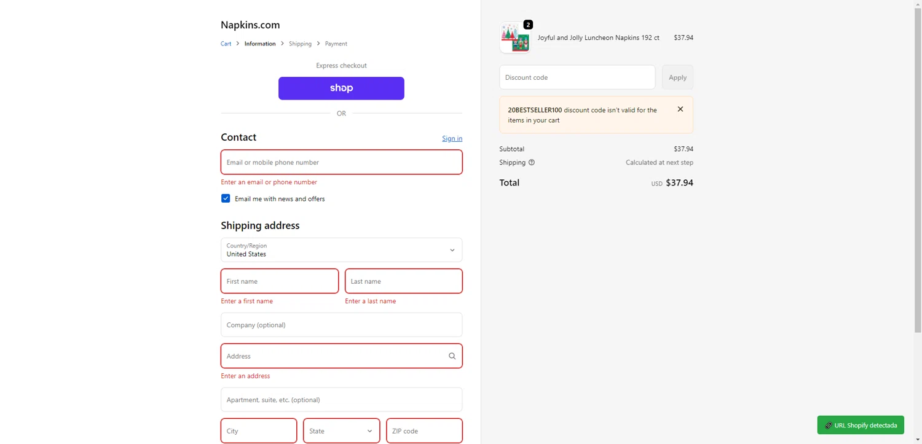Screen dimensions: 922x444
Task: Focus the Discount code field
Action: coord(577,77)
